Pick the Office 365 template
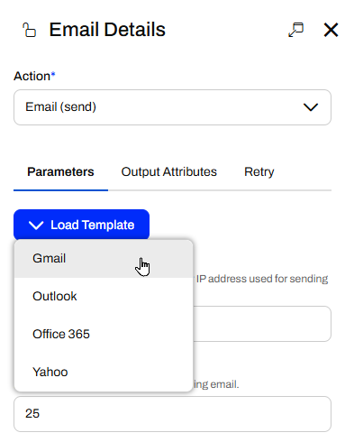This screenshot has width=345, height=442. (x=104, y=335)
